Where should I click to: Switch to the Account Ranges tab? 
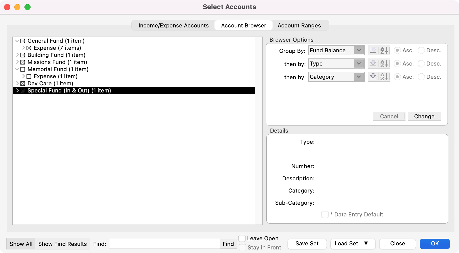pos(299,25)
